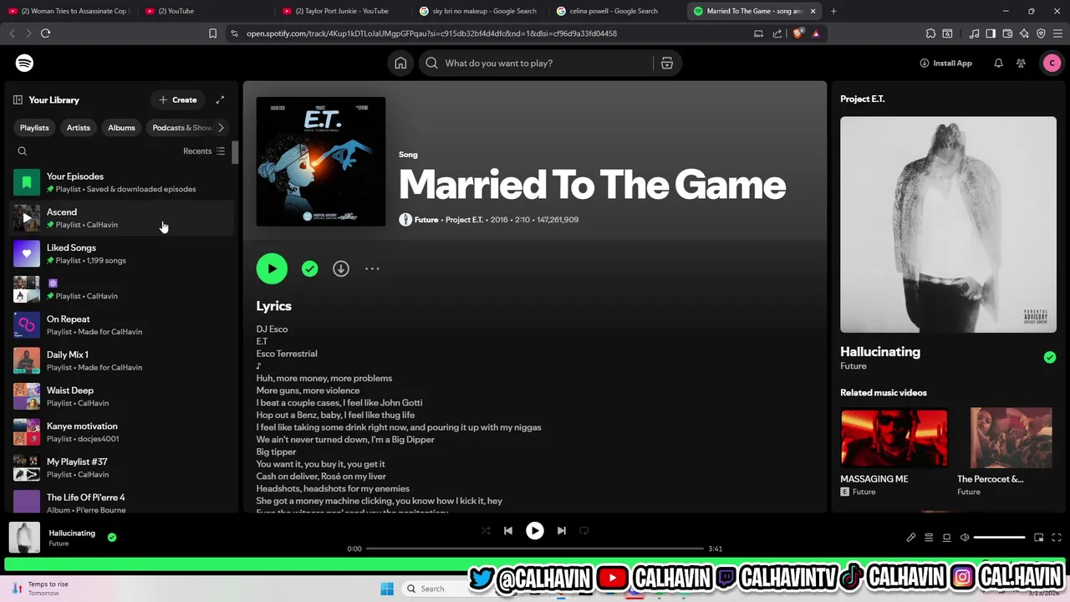Play Married To The Game with green button
This screenshot has width=1070, height=602.
[x=272, y=268]
